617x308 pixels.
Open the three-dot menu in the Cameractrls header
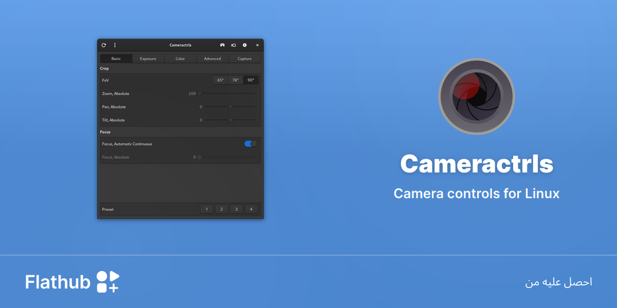click(x=115, y=45)
